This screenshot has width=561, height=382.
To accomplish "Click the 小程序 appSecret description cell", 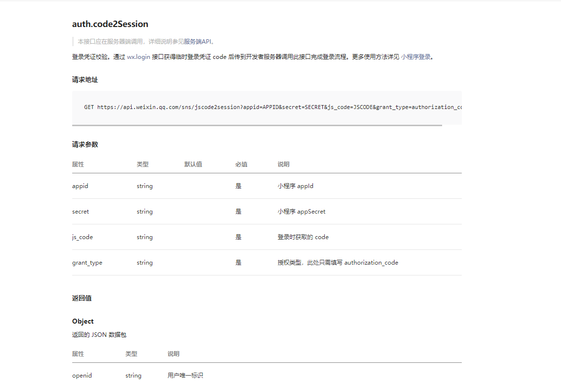I will tap(302, 212).
